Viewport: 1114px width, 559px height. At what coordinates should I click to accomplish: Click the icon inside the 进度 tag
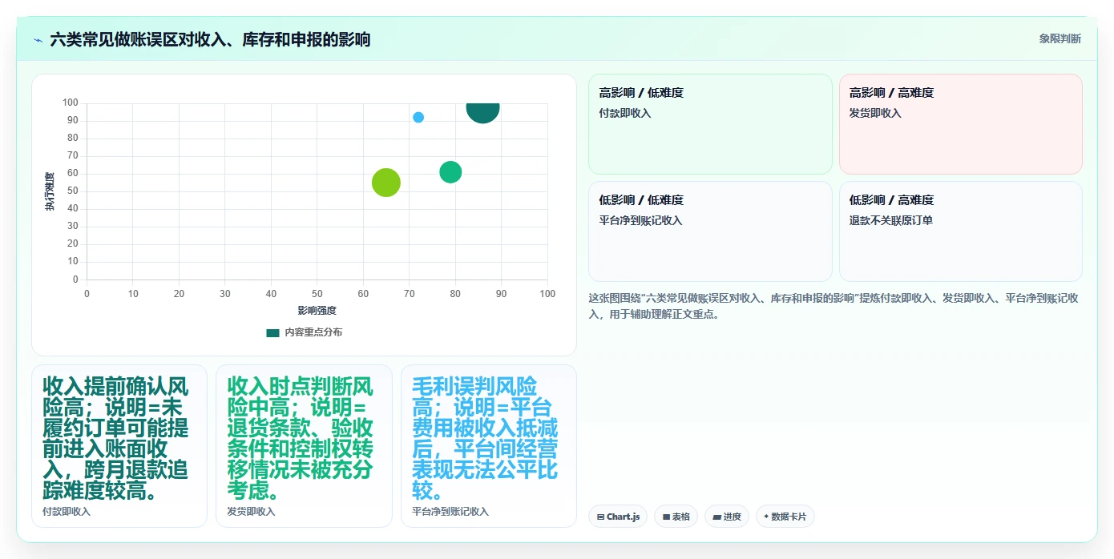(716, 517)
